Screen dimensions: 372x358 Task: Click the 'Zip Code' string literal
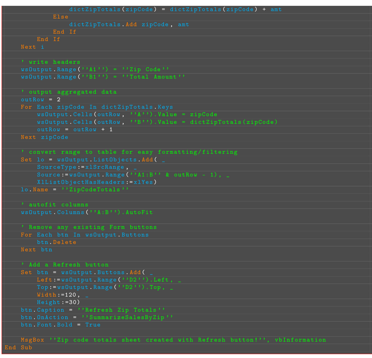(145, 69)
